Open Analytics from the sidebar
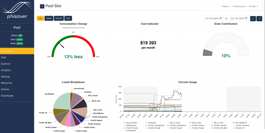 pyautogui.click(x=6, y=70)
